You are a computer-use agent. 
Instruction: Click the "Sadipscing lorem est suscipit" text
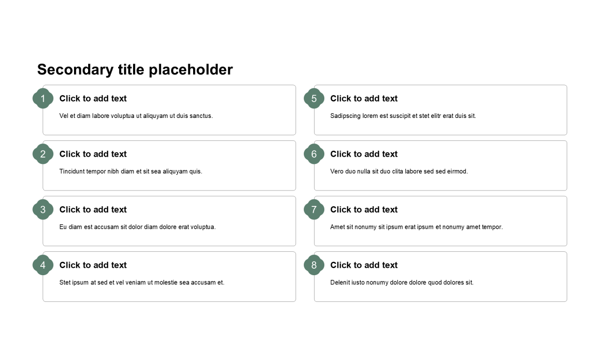(x=403, y=116)
